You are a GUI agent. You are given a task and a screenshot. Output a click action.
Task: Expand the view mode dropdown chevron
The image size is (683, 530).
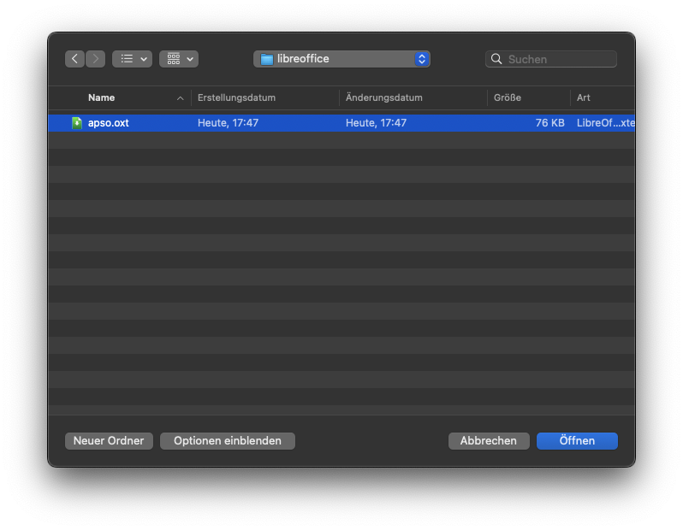[144, 59]
